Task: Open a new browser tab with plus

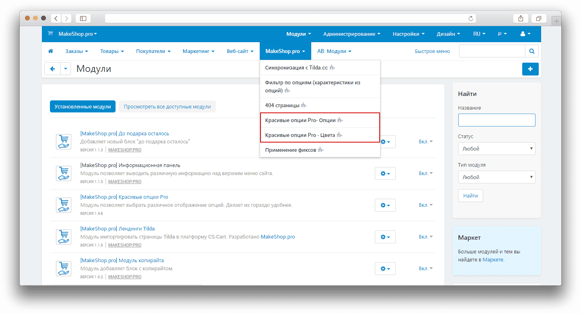Action: (x=556, y=20)
